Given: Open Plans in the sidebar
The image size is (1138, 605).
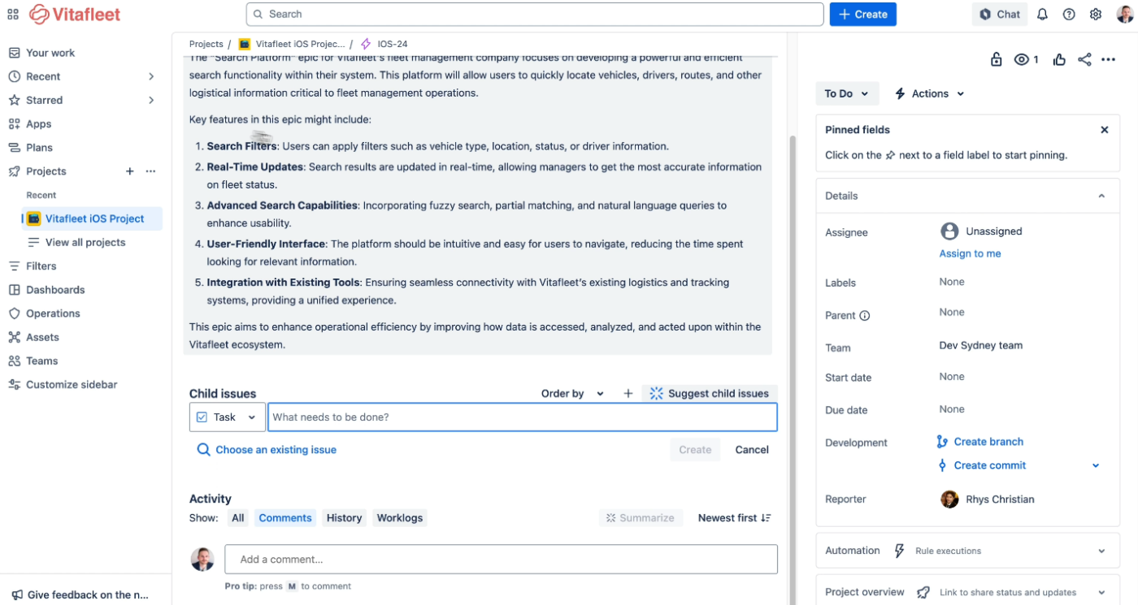Looking at the screenshot, I should [39, 148].
